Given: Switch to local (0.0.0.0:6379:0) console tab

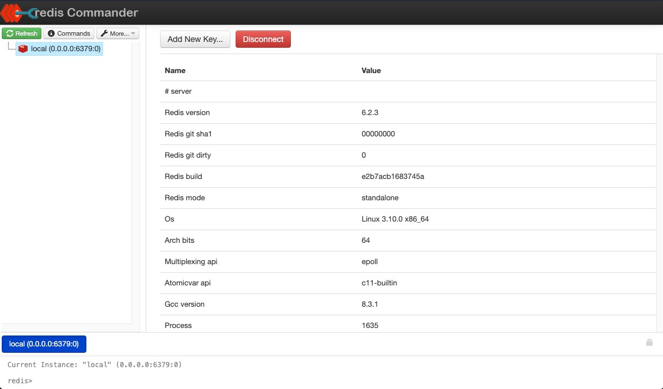Looking at the screenshot, I should tap(44, 344).
